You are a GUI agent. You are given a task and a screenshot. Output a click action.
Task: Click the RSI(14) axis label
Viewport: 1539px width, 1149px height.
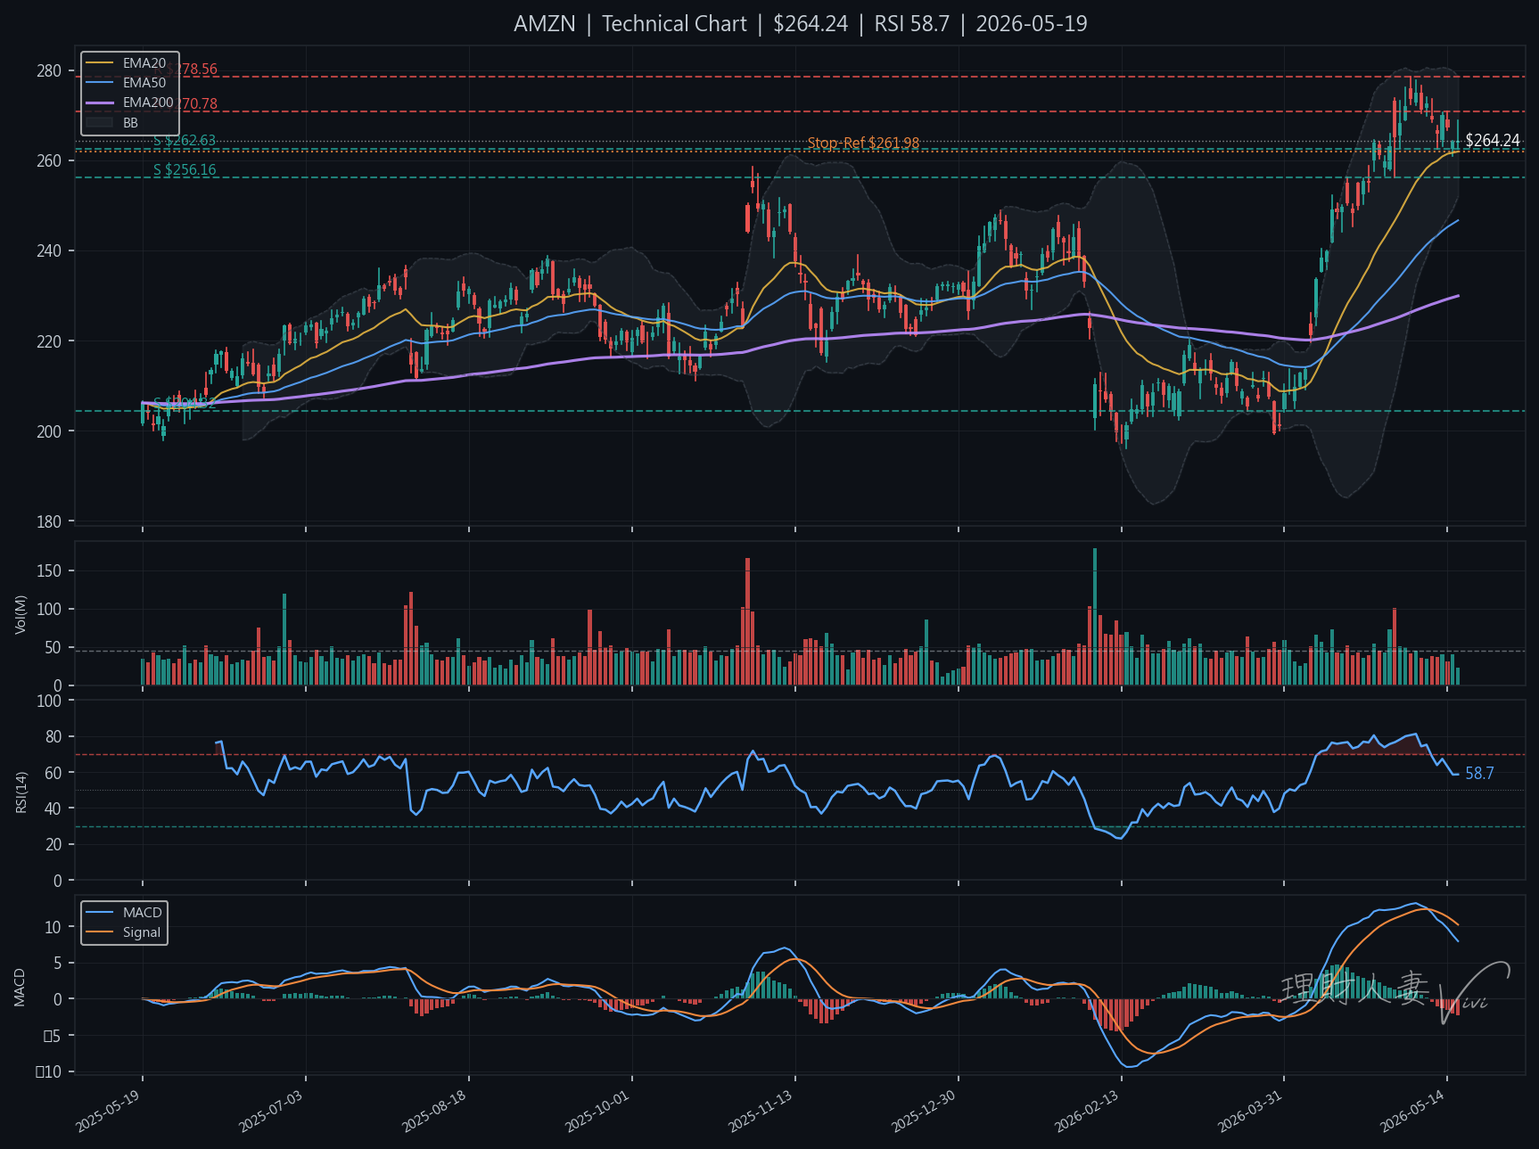[x=21, y=792]
